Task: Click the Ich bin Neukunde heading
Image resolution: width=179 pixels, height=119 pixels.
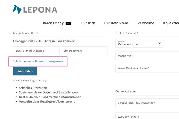Action: click(x=126, y=33)
